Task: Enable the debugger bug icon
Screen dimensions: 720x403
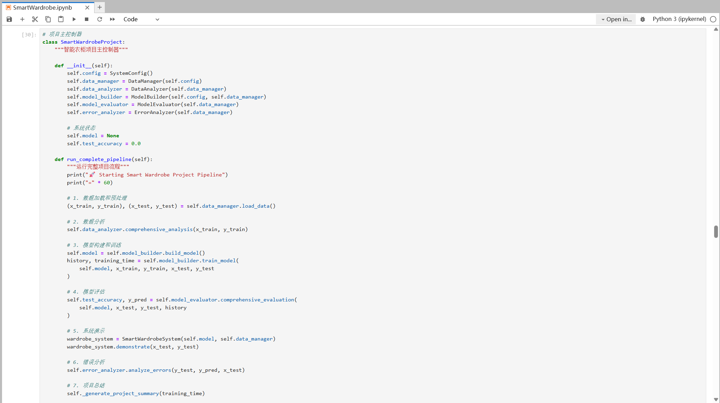Action: [x=642, y=19]
